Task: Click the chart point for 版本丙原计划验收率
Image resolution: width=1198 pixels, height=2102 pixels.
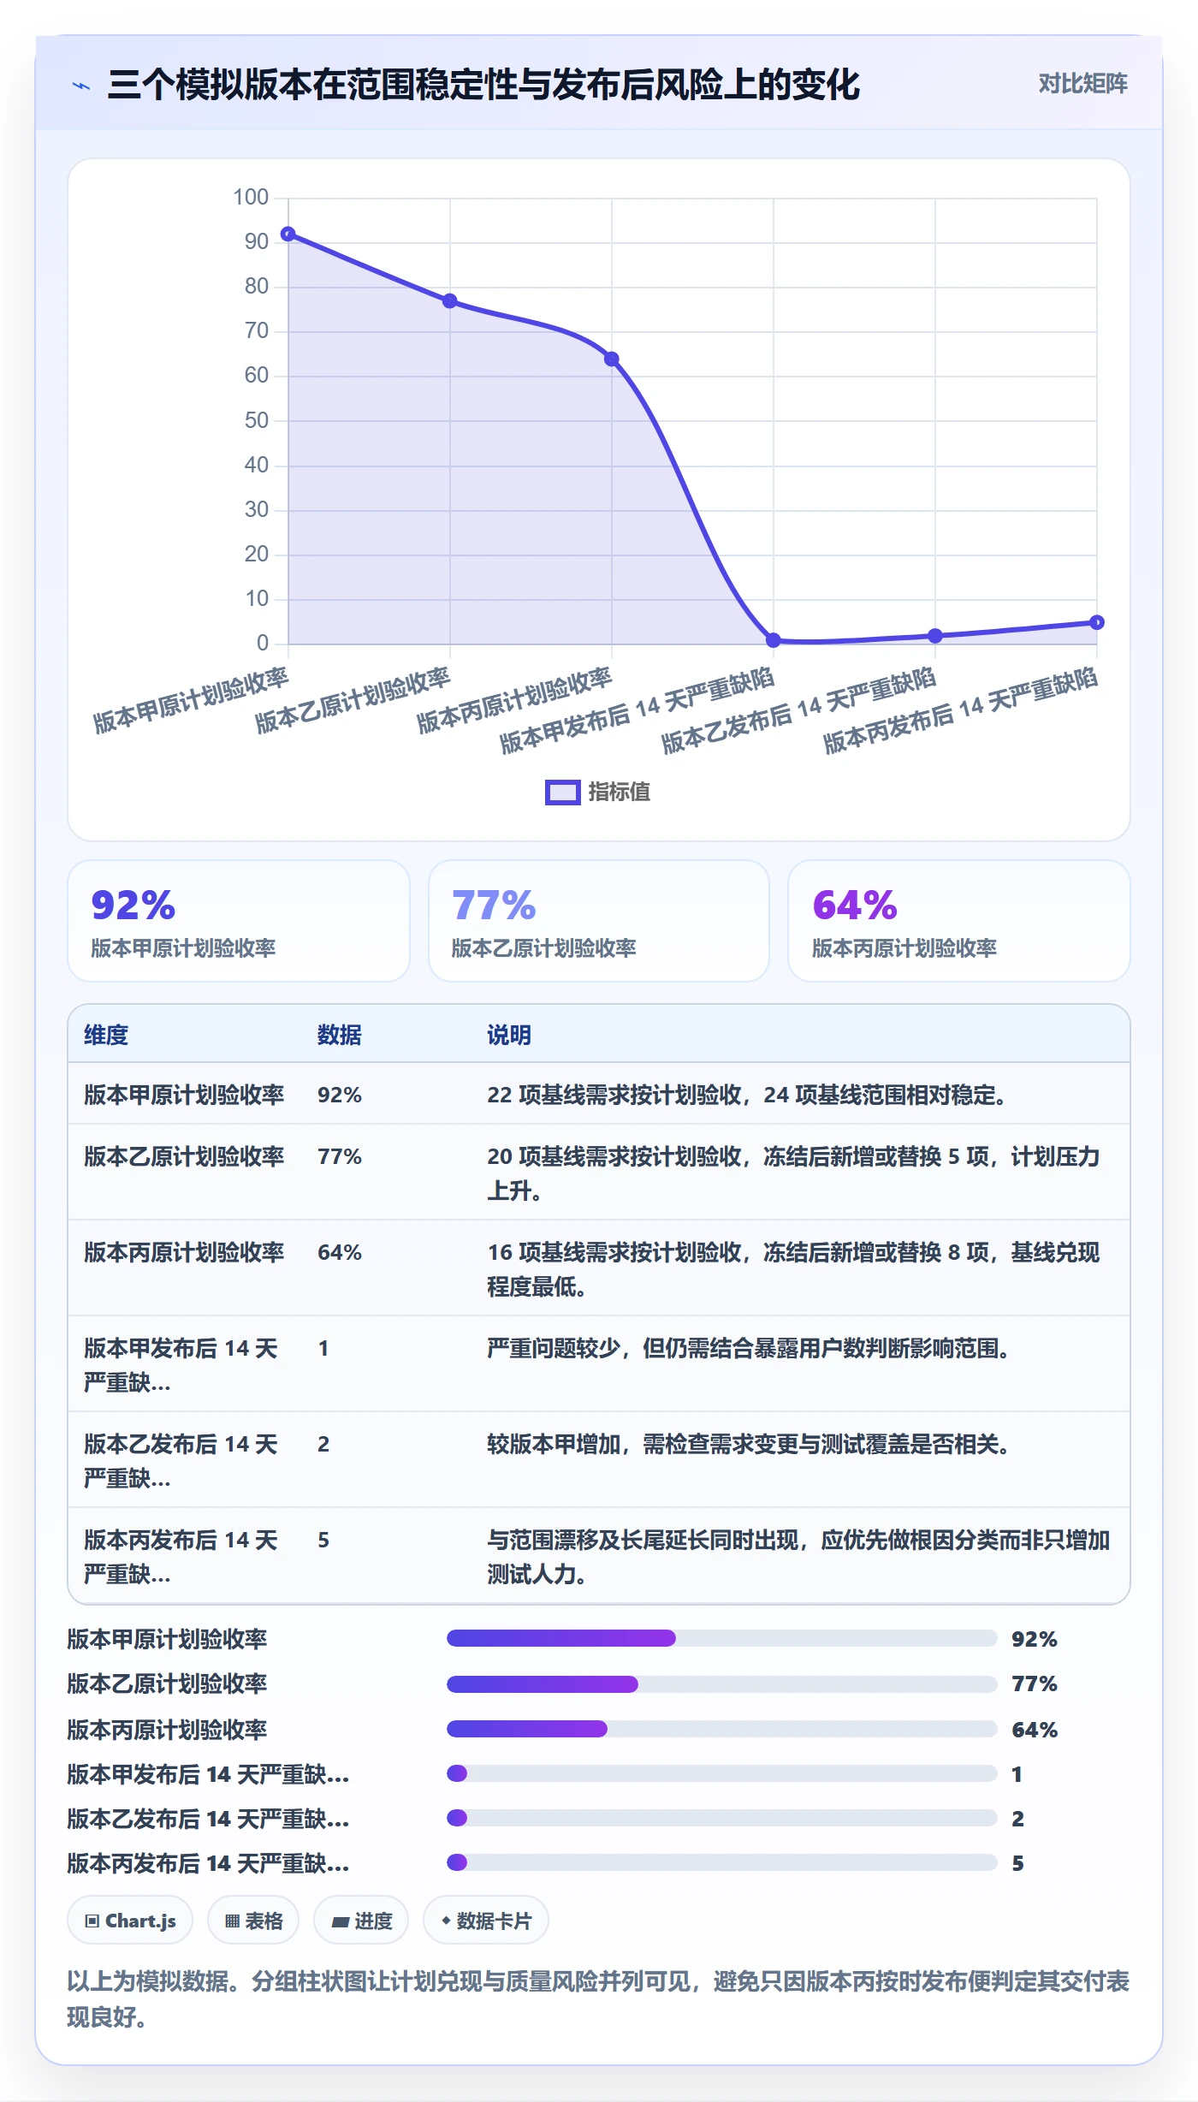Action: [612, 359]
